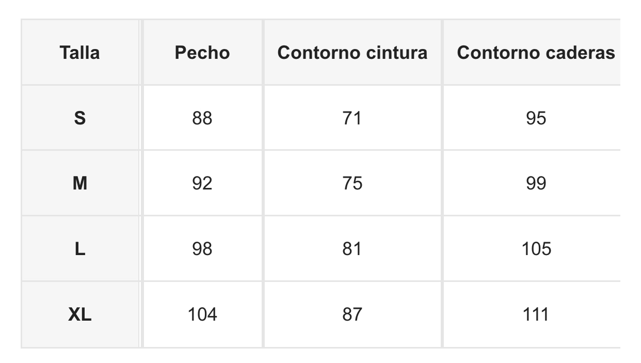Click the Pecho value 98 for L
Viewport: 641px width, 363px height.
(x=202, y=249)
